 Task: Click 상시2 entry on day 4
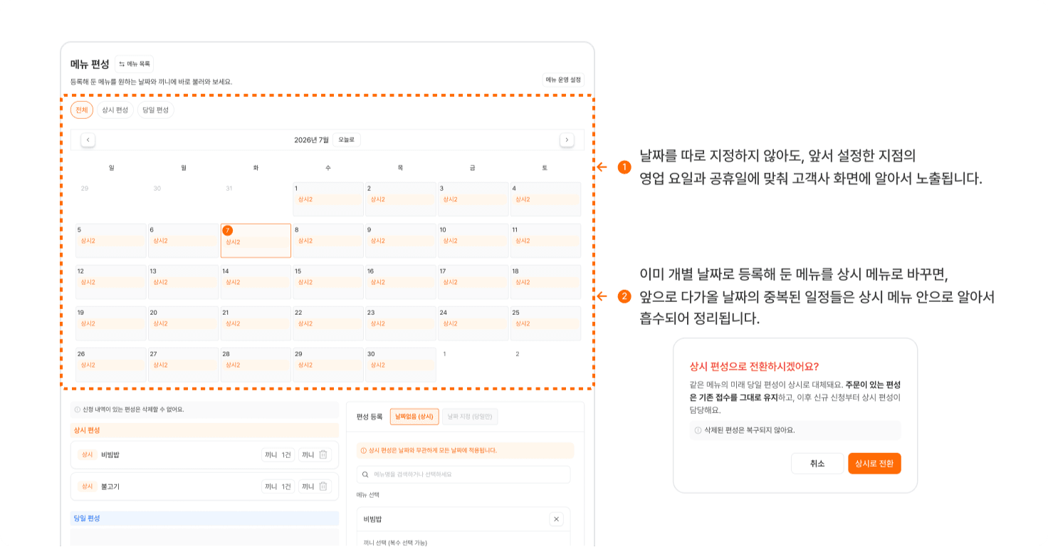click(x=545, y=199)
